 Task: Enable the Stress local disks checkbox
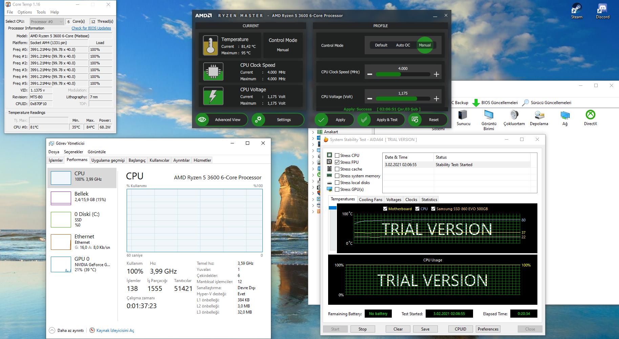coord(337,183)
